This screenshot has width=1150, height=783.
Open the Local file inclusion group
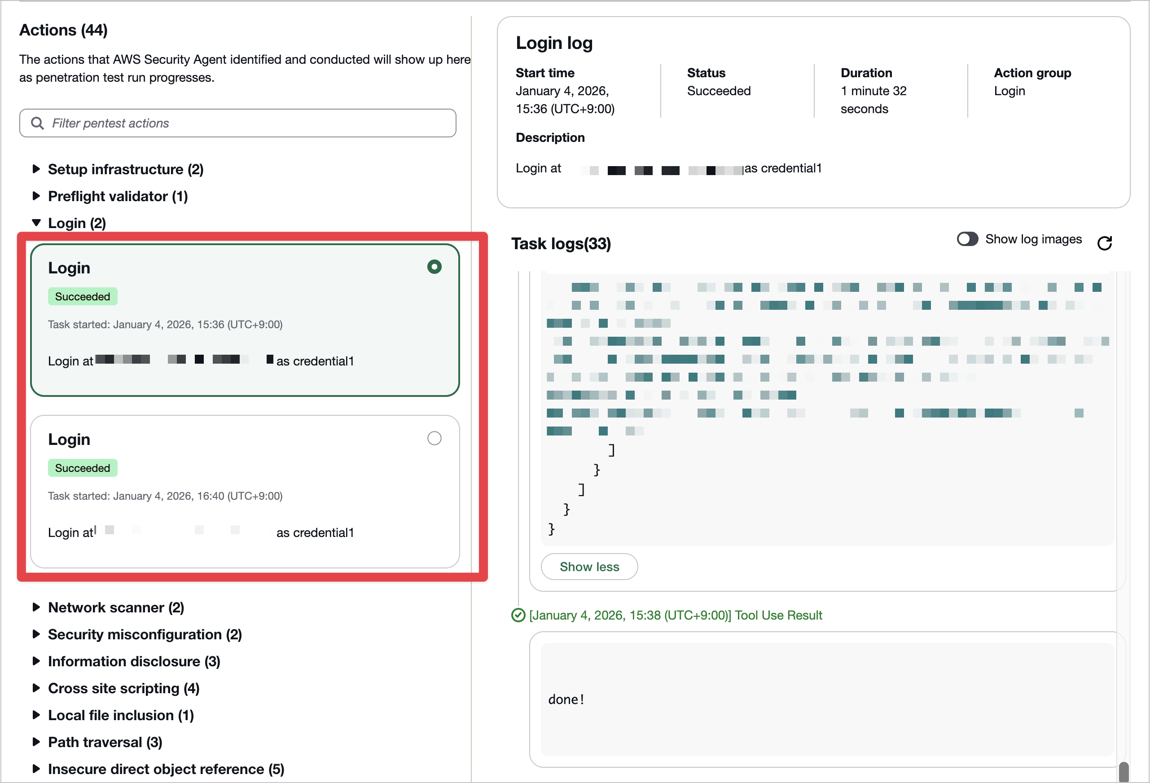(36, 715)
